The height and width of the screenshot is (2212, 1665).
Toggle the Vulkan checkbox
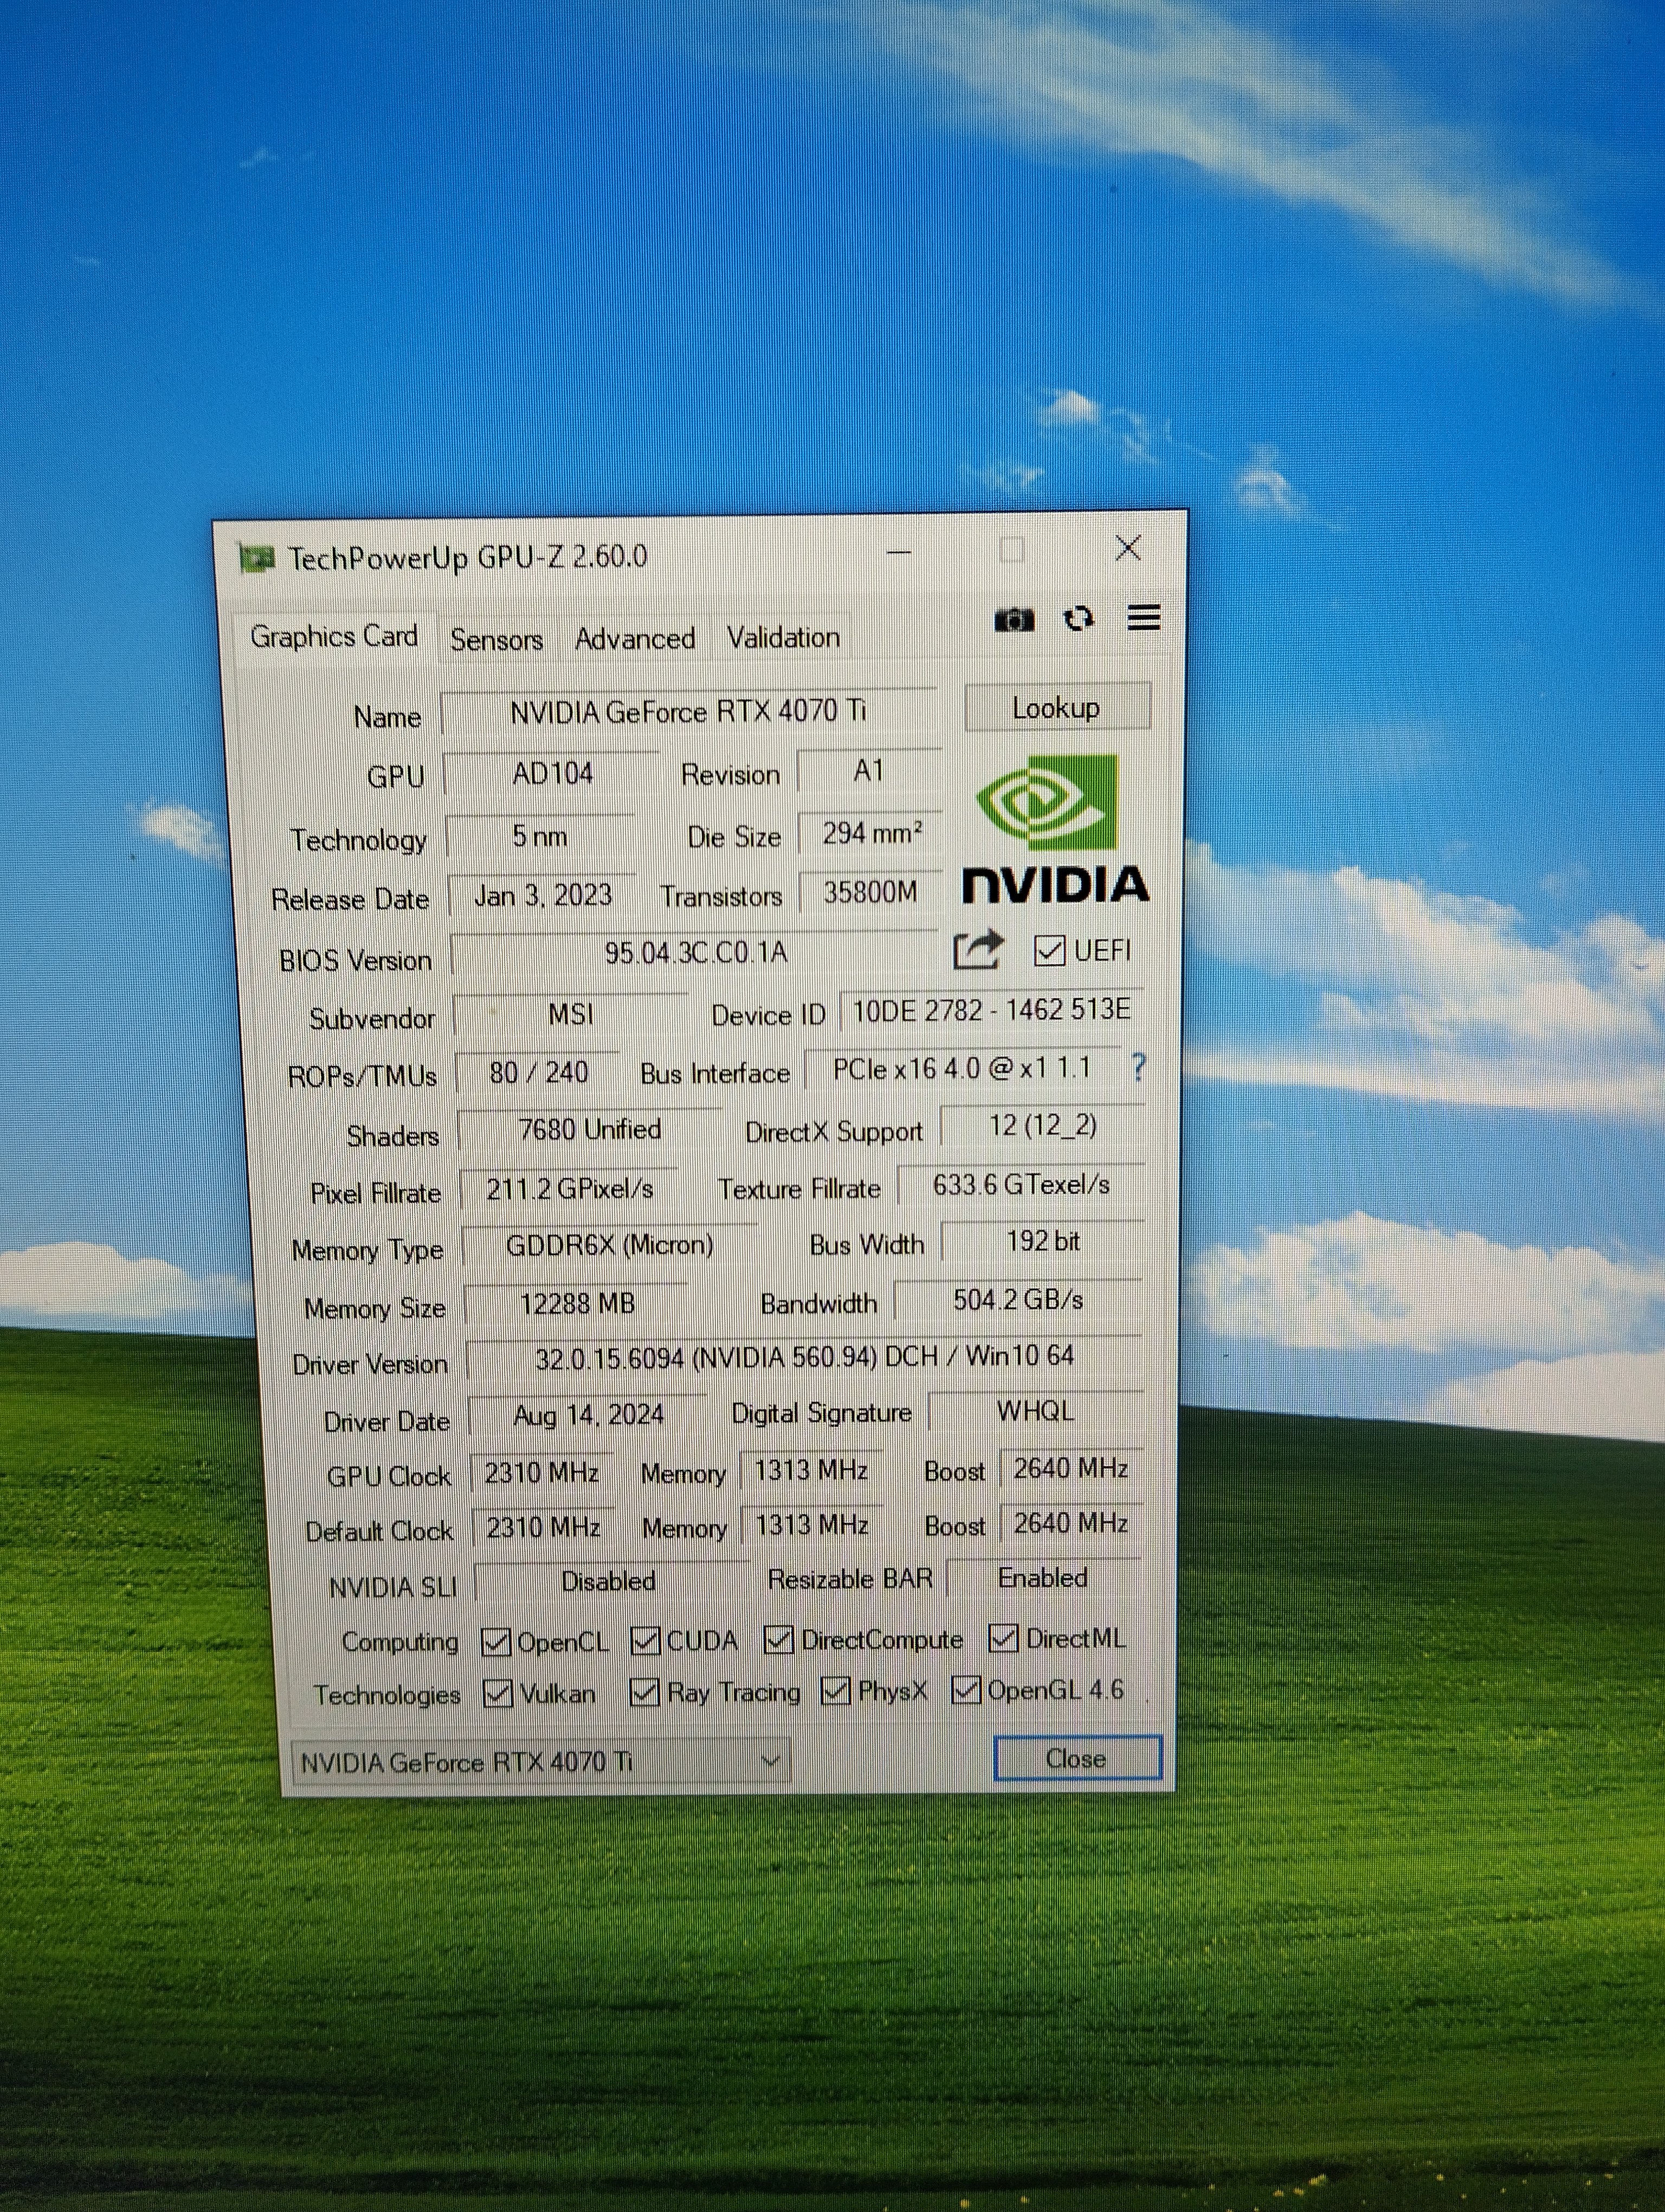(x=498, y=1693)
